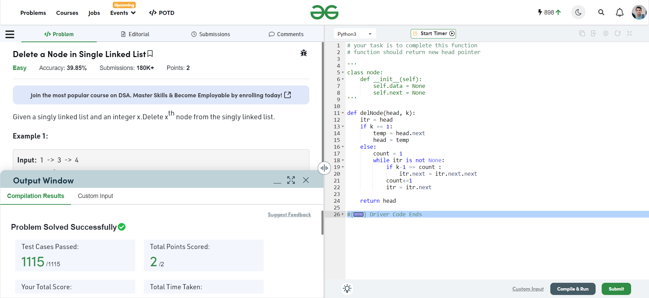
Task: Open the hamburger sidebar menu
Action: tap(10, 34)
